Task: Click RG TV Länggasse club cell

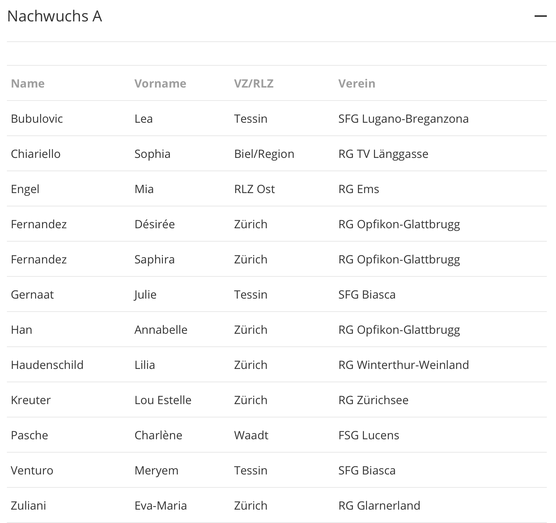Action: [383, 154]
